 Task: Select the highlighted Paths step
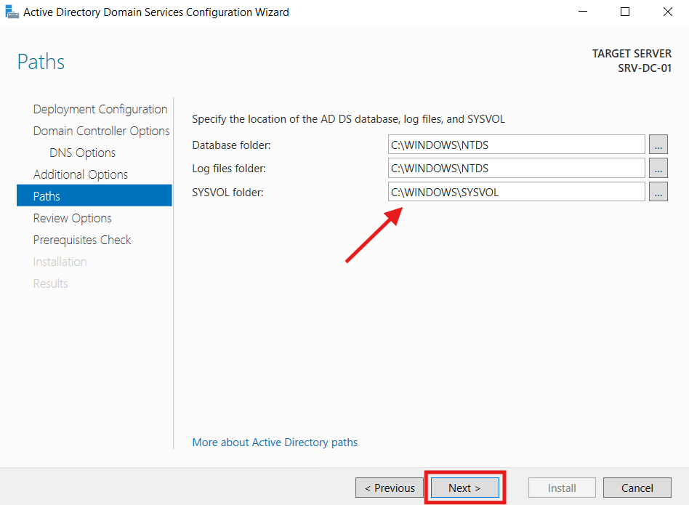[47, 195]
